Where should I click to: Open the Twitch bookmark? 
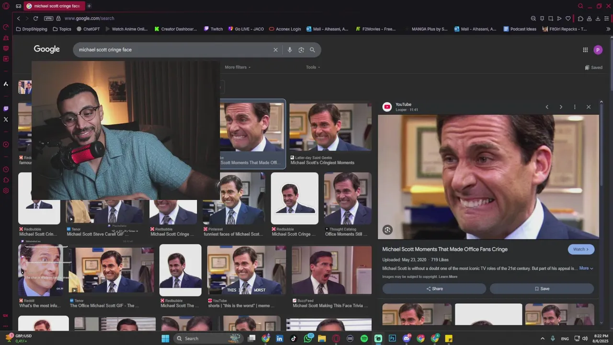click(213, 29)
